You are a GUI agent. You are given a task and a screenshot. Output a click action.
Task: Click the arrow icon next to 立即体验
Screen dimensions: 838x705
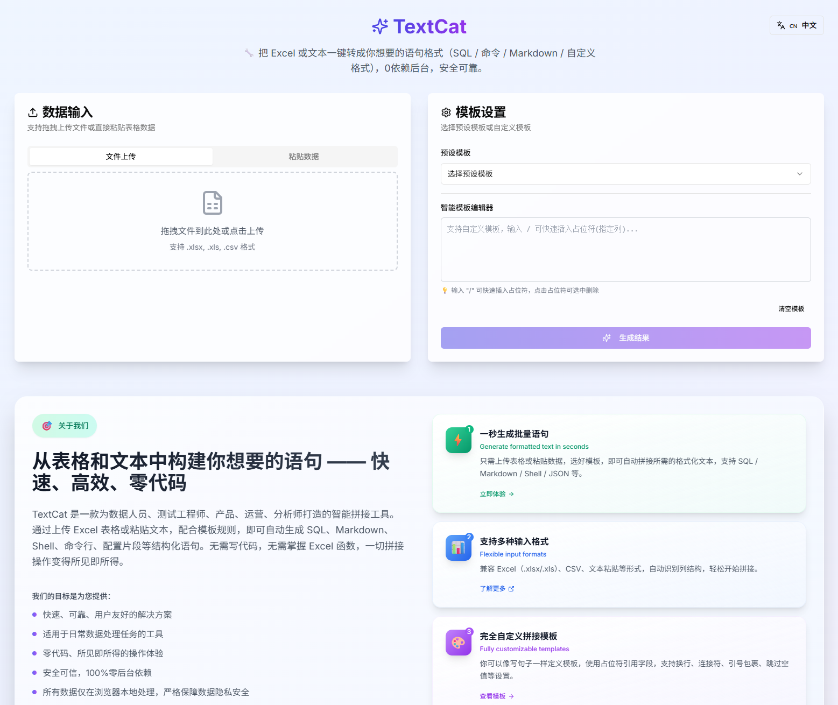pos(511,494)
